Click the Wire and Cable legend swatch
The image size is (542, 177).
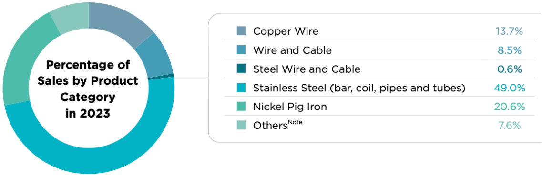pyautogui.click(x=241, y=50)
